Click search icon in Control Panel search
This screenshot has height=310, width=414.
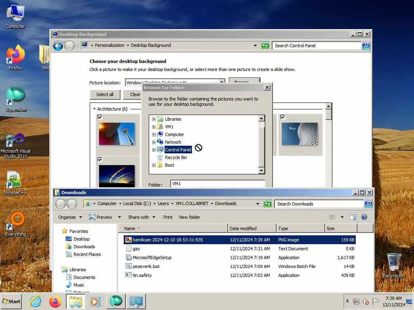(365, 46)
